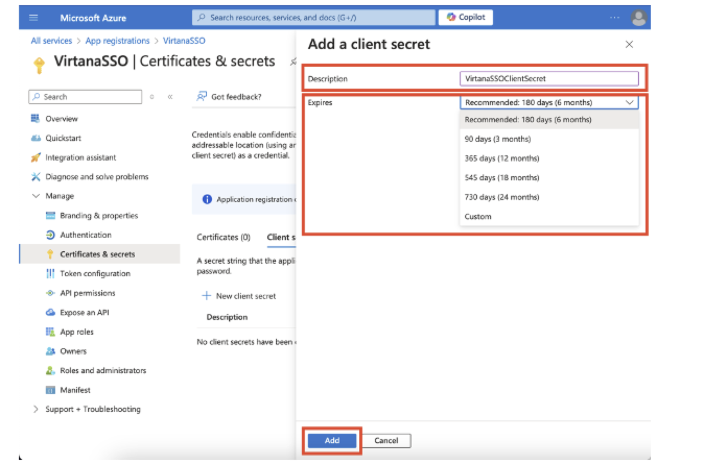The width and height of the screenshot is (704, 465).
Task: Click the API permissions icon
Action: (x=51, y=293)
